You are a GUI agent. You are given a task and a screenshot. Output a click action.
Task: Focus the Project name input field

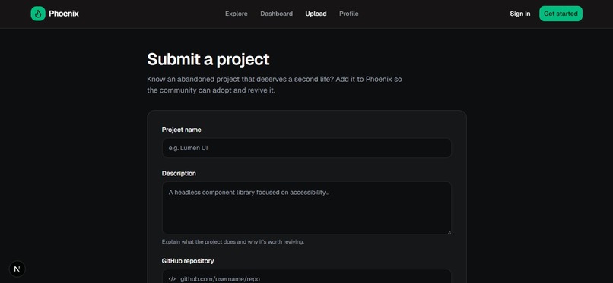(x=306, y=148)
